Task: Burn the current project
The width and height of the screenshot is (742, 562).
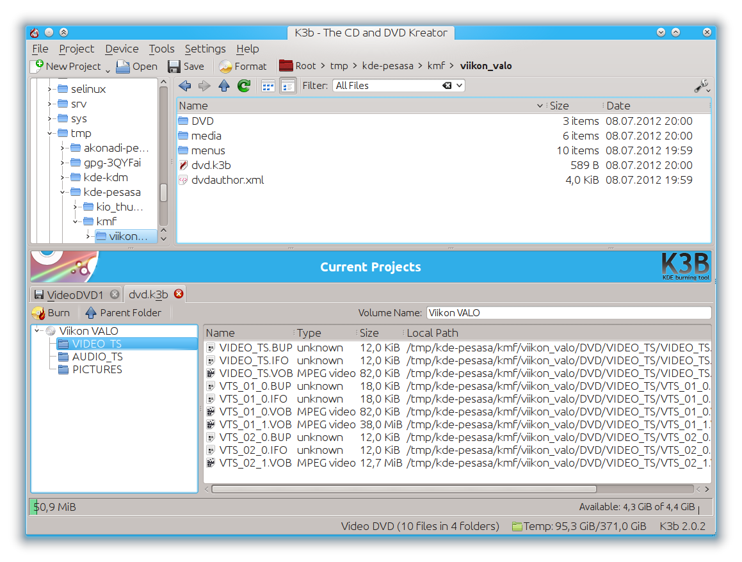Action: (51, 313)
